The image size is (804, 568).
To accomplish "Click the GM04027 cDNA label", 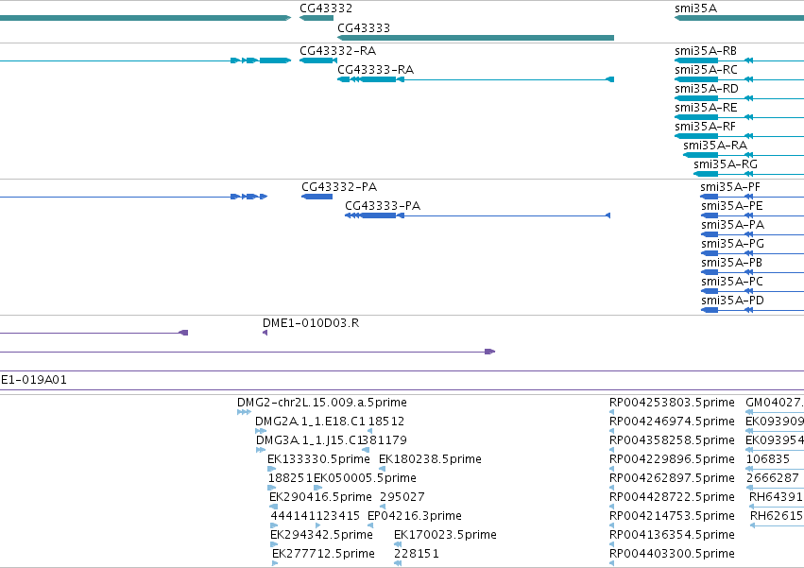I will (x=775, y=403).
